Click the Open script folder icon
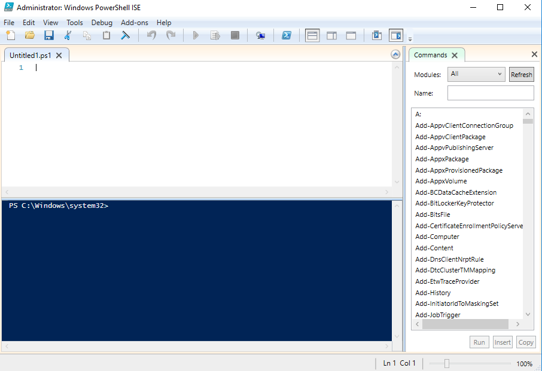 [x=30, y=35]
